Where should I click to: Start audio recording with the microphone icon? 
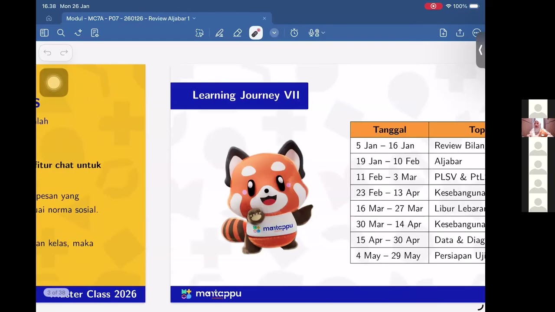pos(313,33)
